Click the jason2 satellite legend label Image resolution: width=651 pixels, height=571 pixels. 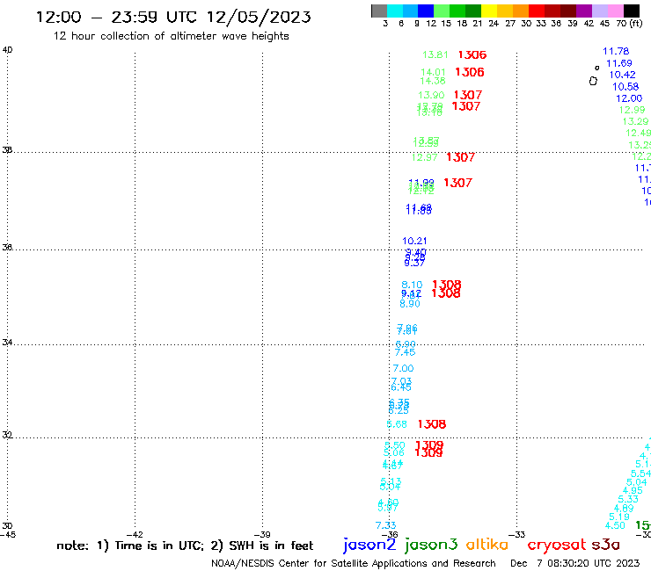coord(369,545)
